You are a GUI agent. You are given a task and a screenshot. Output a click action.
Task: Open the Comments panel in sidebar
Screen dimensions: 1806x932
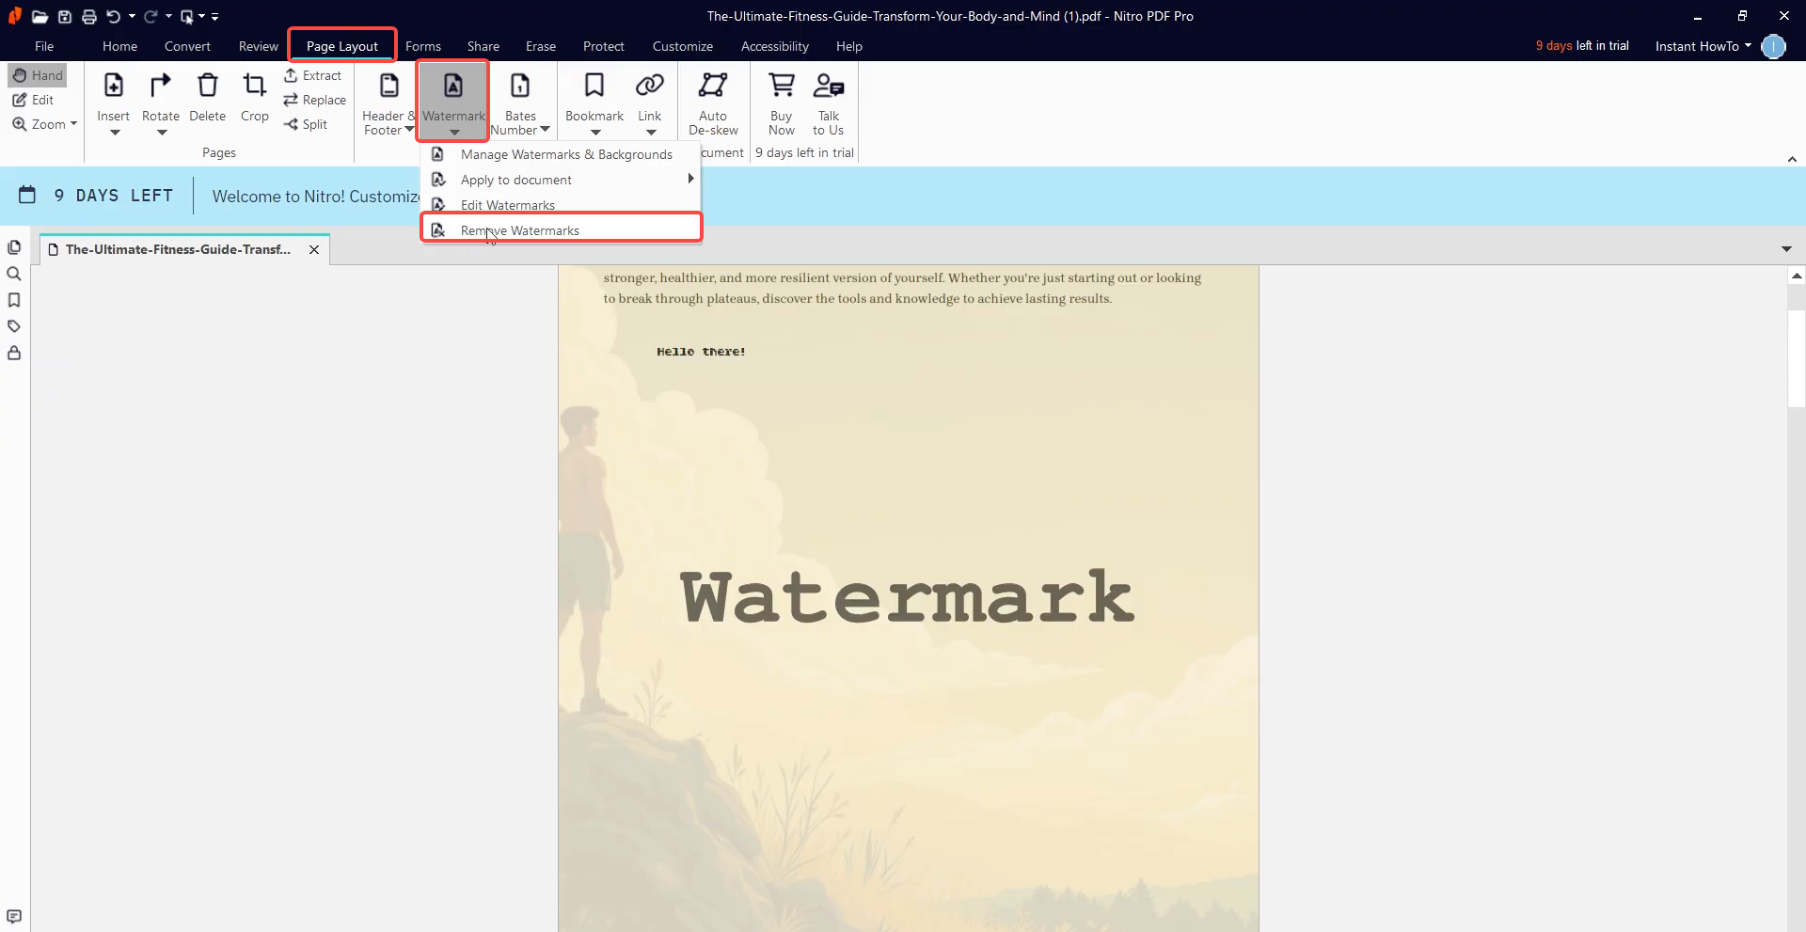click(14, 916)
